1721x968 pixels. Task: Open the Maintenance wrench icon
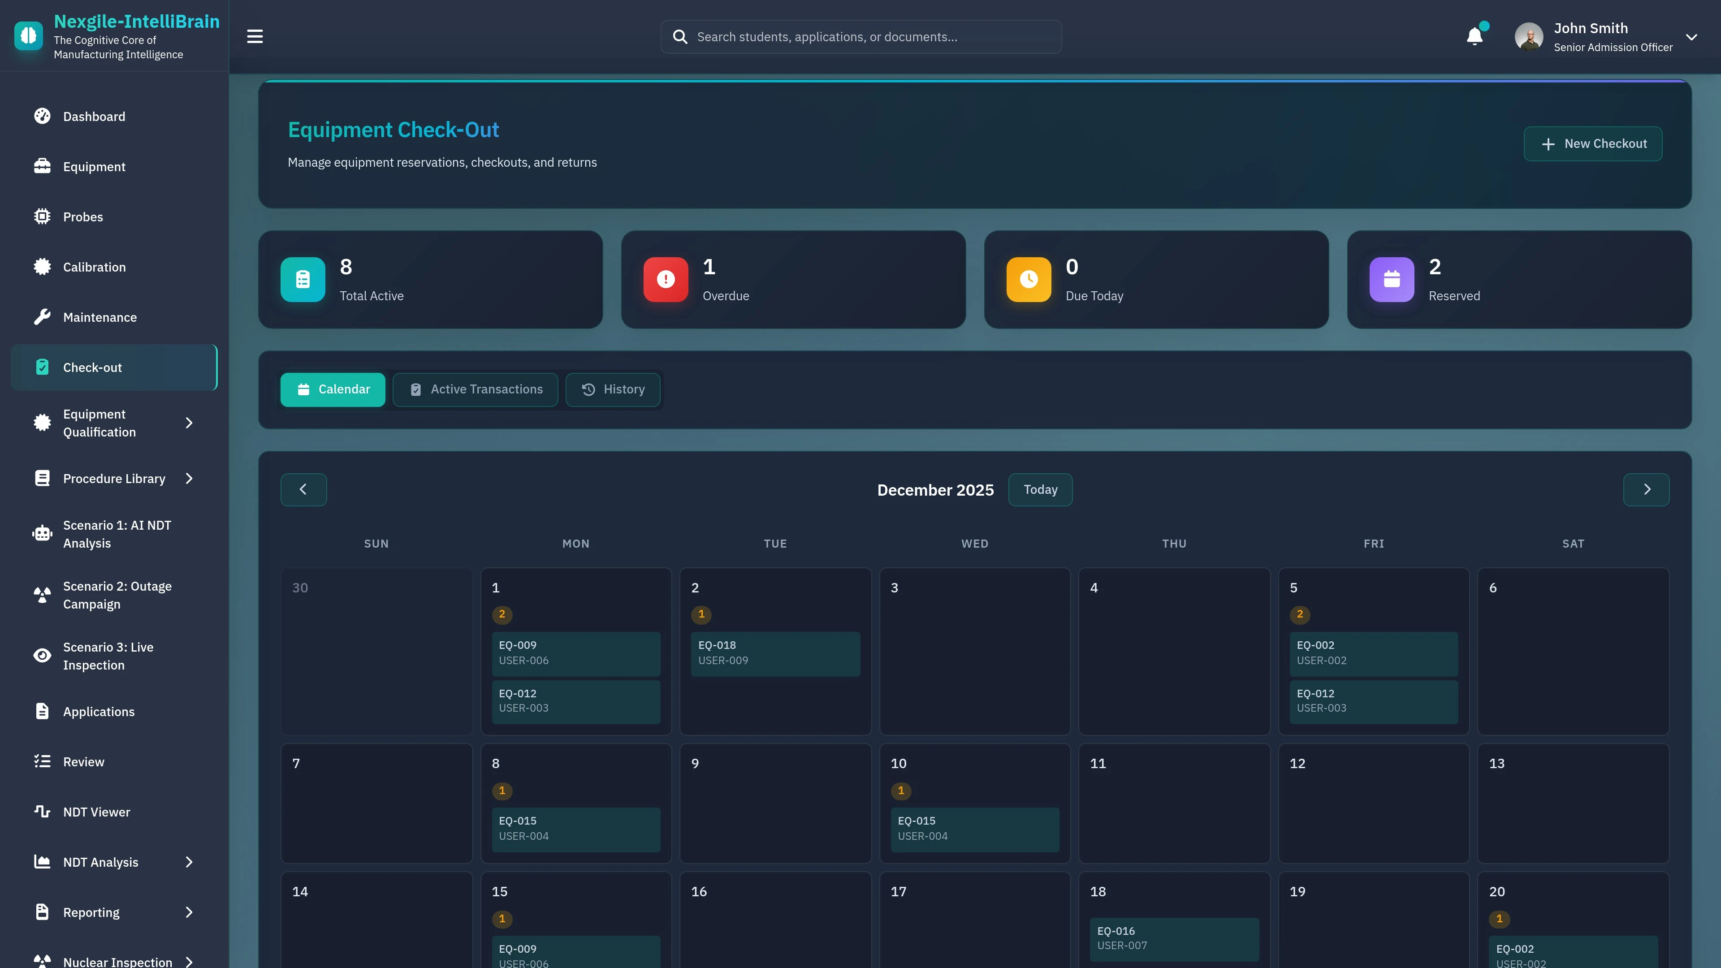coord(41,317)
